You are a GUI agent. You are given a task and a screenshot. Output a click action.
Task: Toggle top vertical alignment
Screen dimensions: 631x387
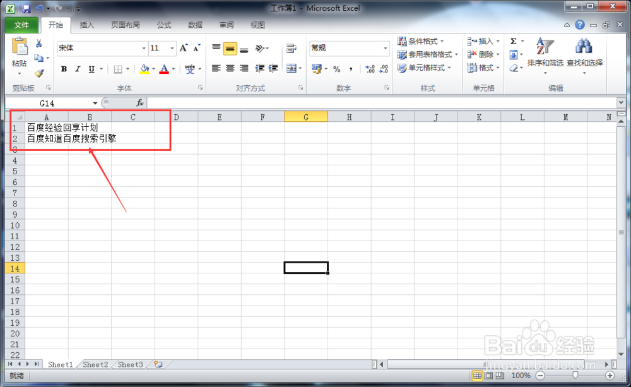click(x=216, y=49)
